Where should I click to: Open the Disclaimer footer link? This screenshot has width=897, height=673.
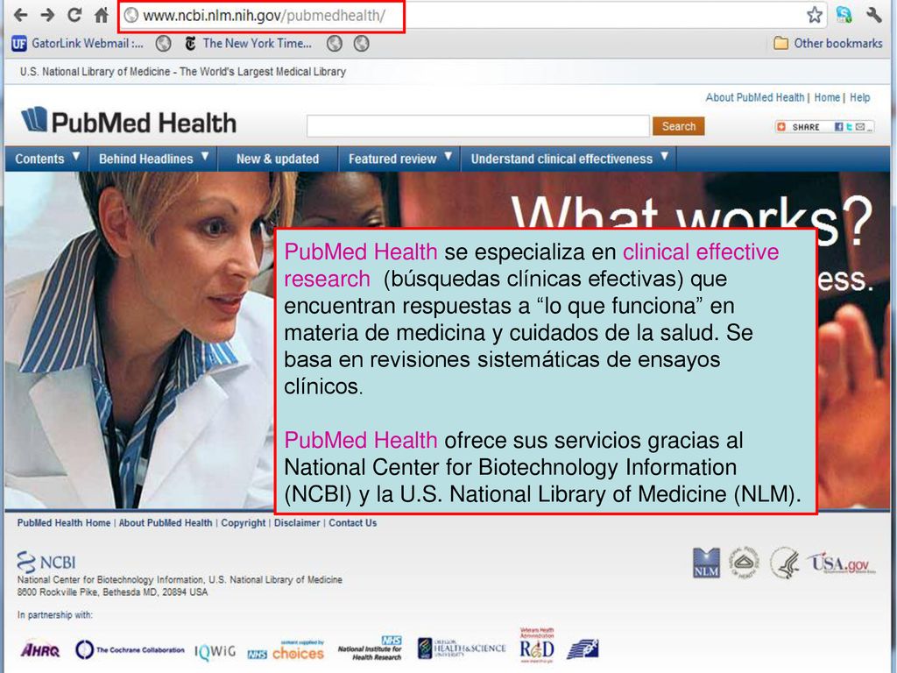[x=297, y=522]
